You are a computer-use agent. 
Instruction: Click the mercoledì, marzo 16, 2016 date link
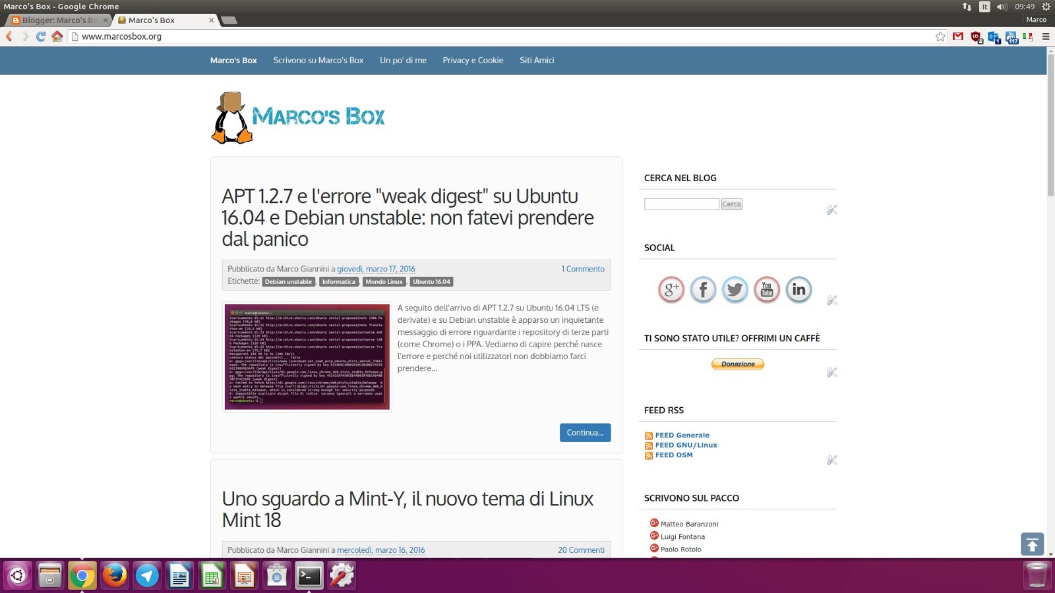click(x=381, y=550)
